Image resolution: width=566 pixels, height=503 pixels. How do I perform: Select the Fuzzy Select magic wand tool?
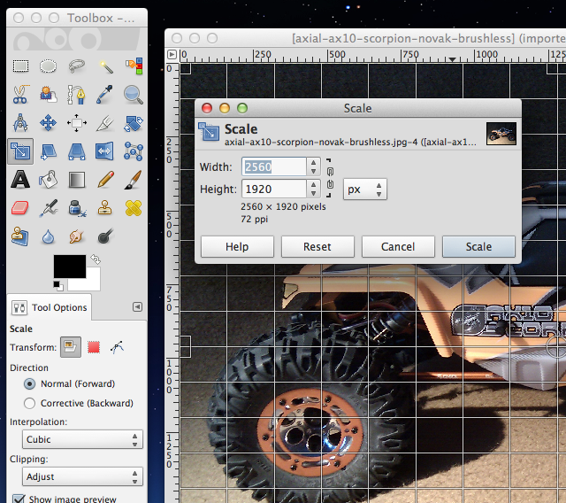pos(105,66)
